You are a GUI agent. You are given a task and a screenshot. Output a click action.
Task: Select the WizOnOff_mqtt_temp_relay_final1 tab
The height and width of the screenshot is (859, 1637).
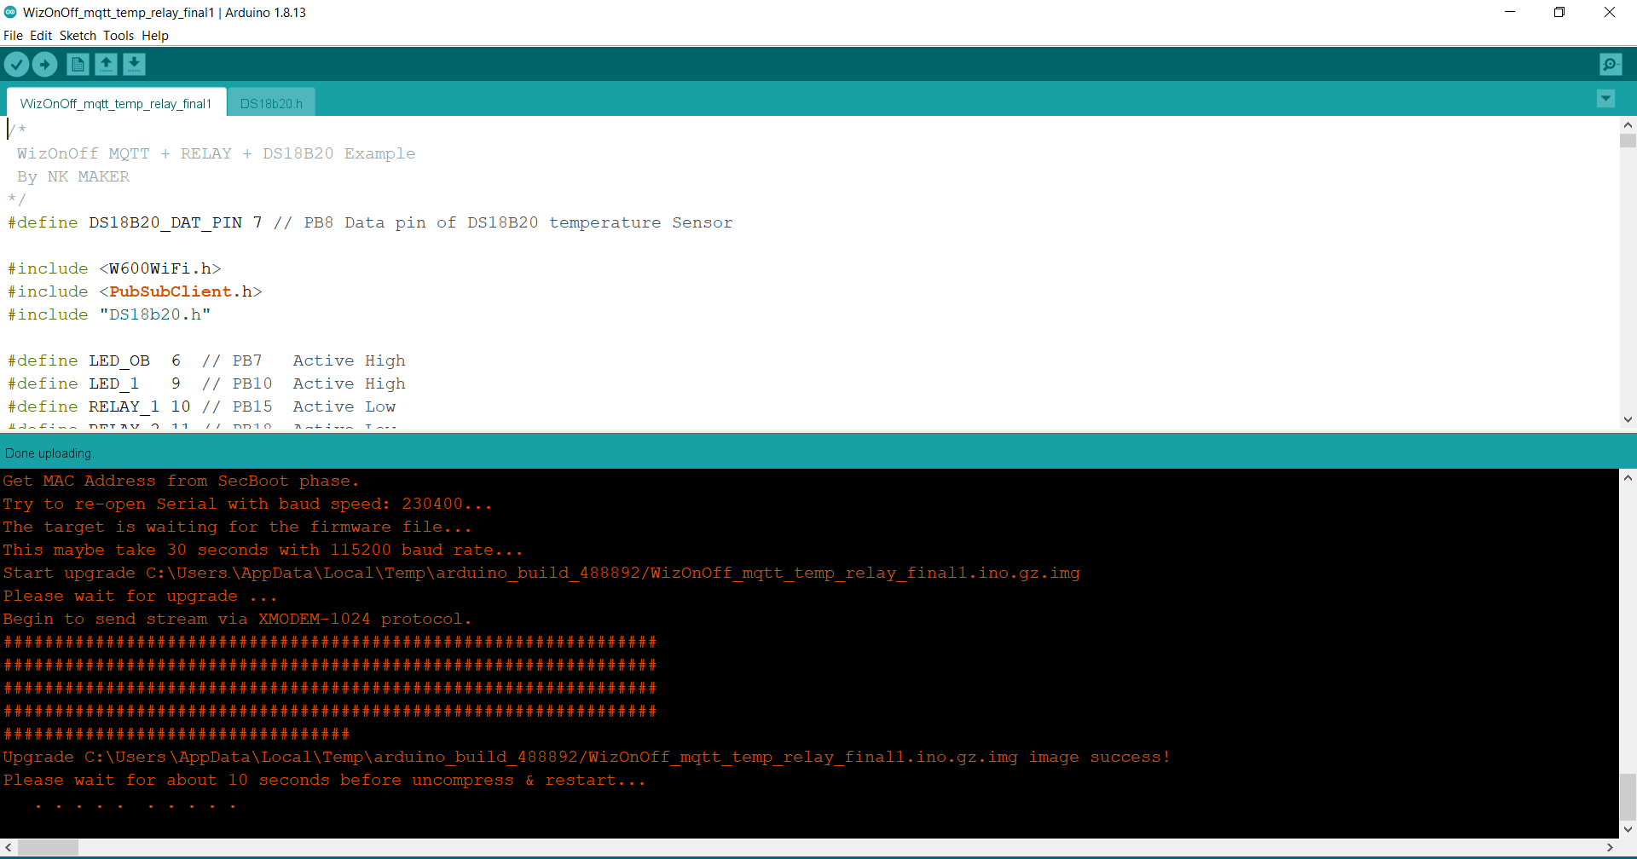pos(116,103)
